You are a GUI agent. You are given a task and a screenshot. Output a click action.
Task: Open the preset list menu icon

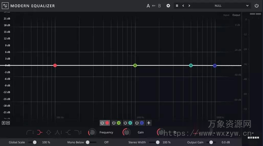tap(177, 6)
